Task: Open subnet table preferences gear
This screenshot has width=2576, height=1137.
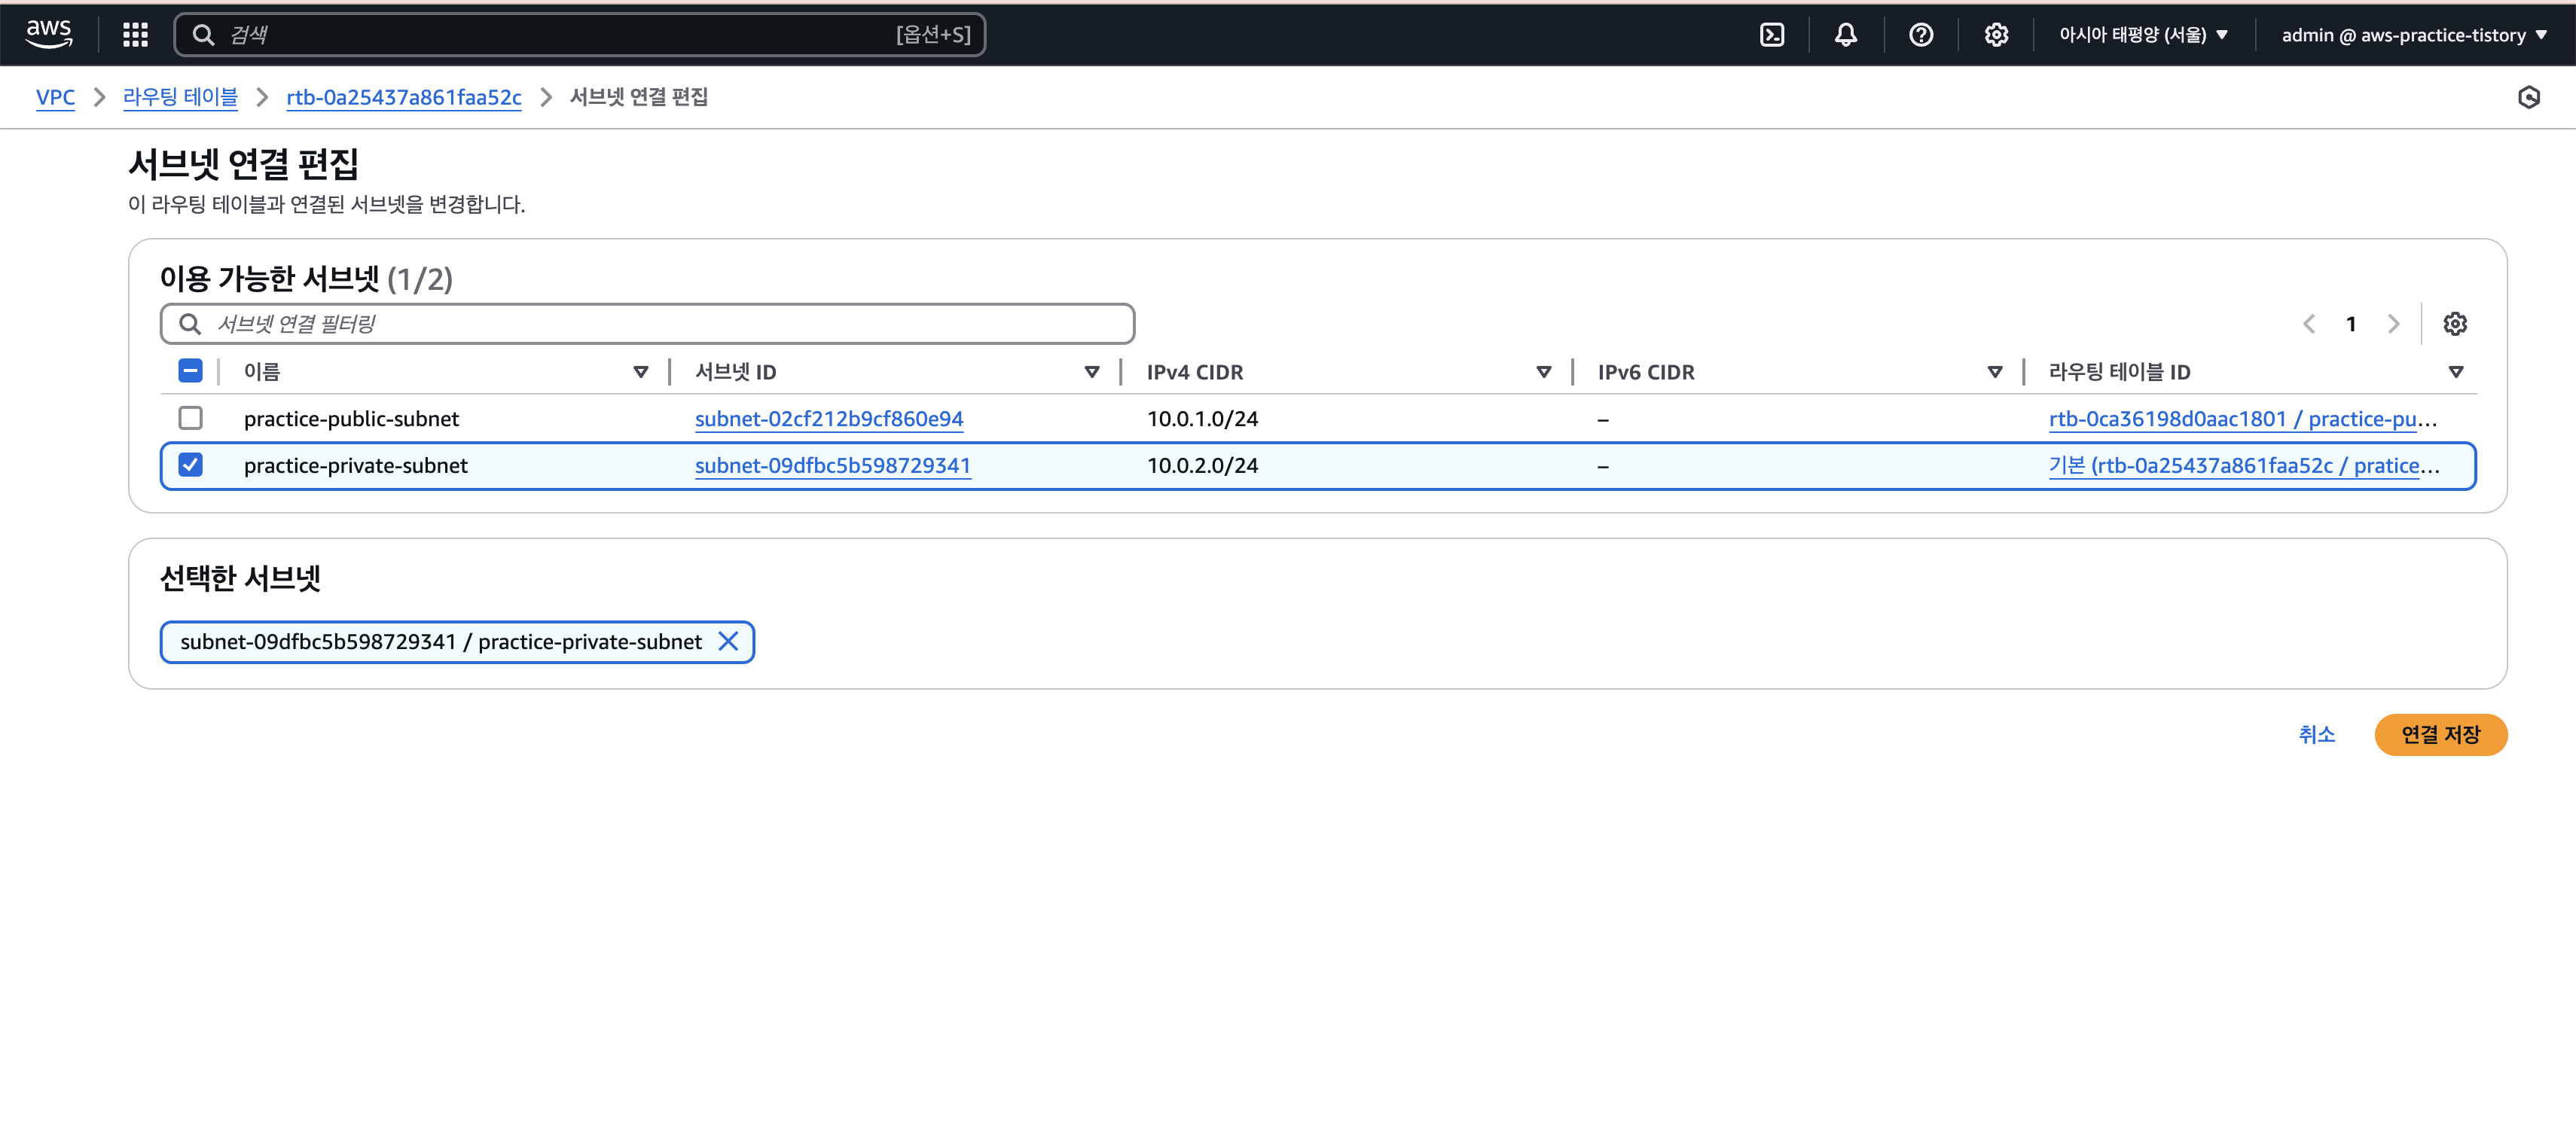Action: [x=2454, y=324]
